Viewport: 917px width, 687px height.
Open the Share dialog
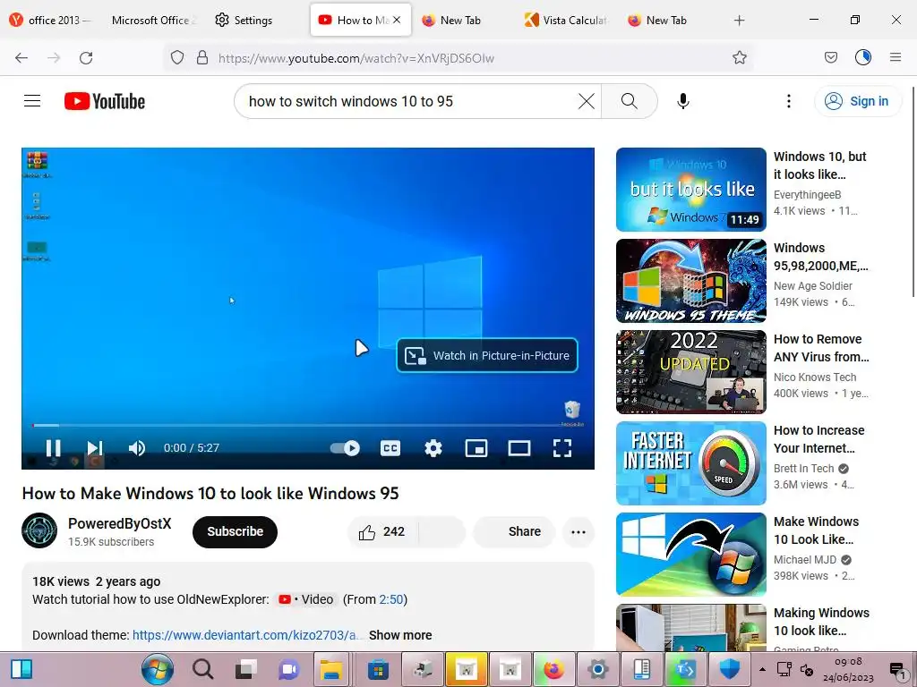(x=515, y=531)
